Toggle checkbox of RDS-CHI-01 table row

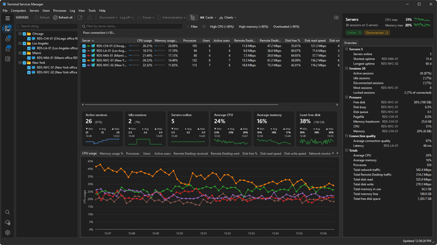pos(84,46)
